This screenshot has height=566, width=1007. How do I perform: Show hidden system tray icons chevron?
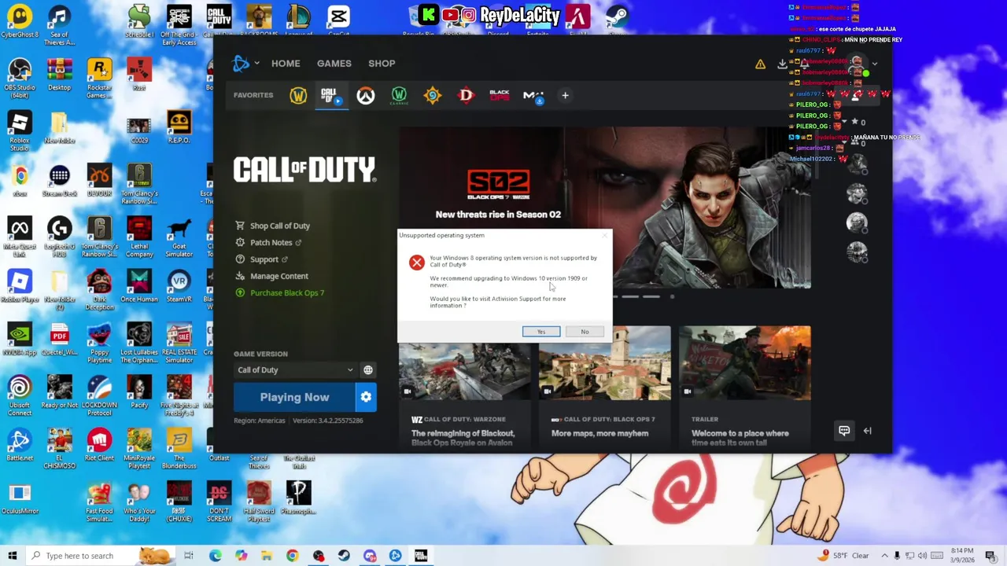tap(884, 556)
